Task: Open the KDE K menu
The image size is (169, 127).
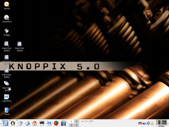Action: click(5, 123)
